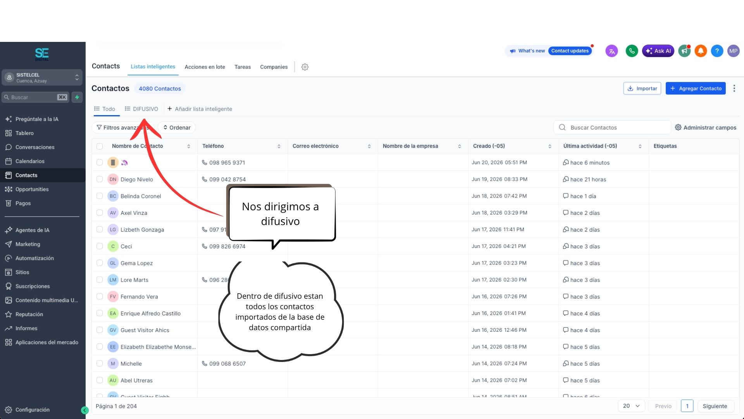Tick the checkbox for Diego Nivelo

click(x=100, y=179)
